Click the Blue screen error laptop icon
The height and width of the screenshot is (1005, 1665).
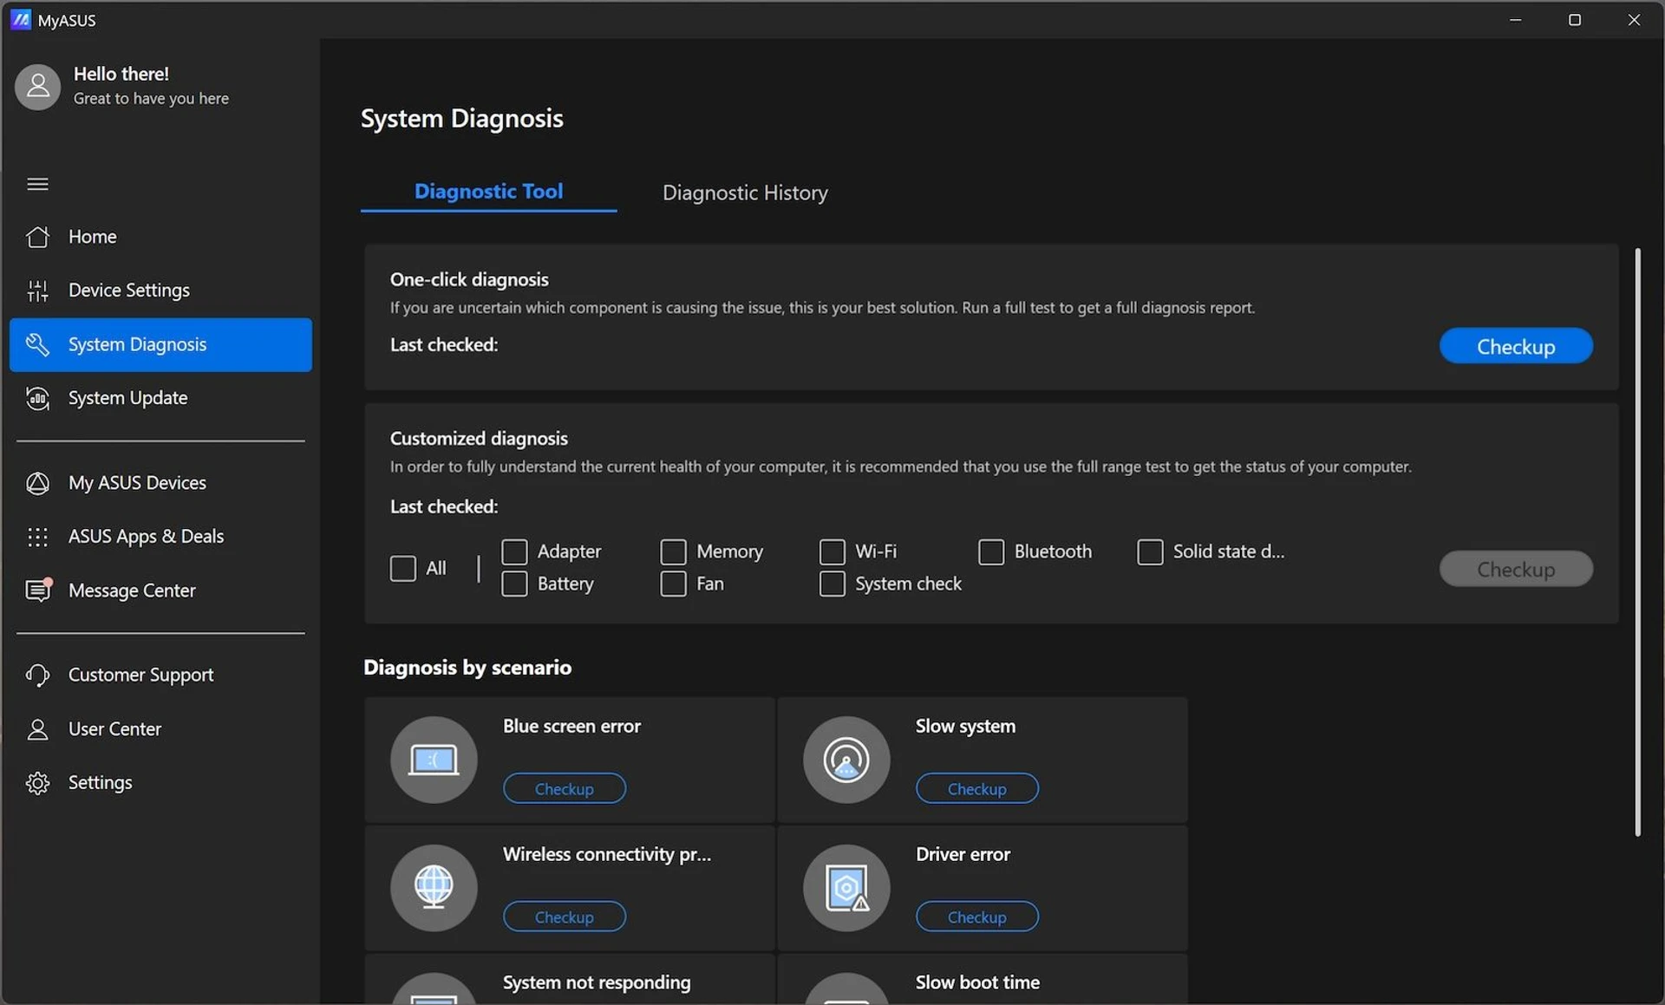[x=434, y=760]
